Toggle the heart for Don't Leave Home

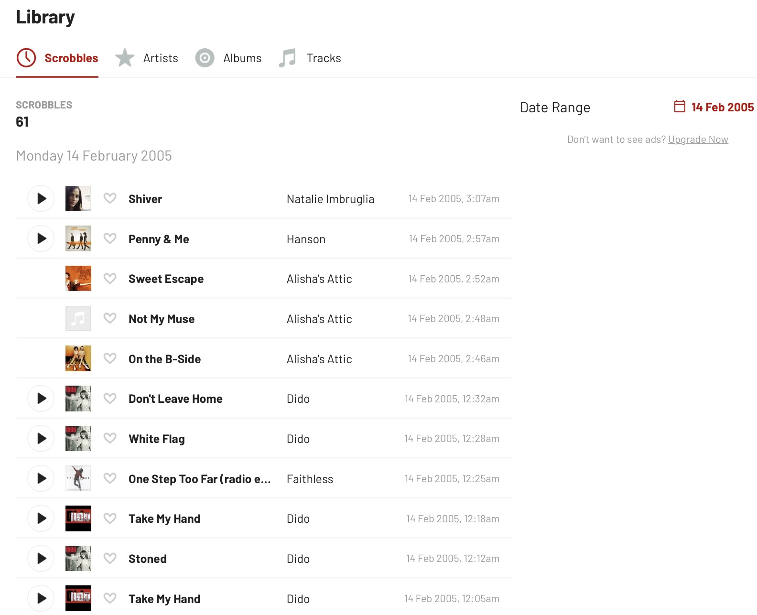tap(110, 398)
